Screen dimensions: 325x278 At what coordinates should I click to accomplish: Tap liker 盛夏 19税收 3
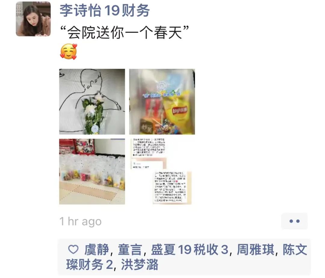point(189,250)
